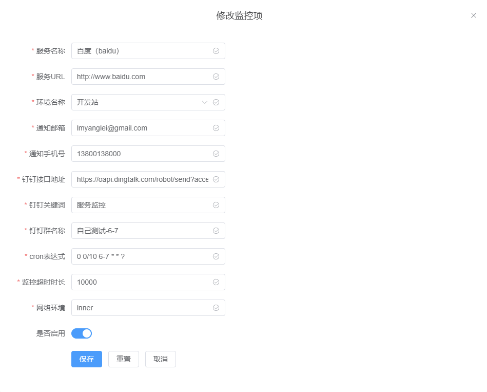
Task: Click the validation icon in 通知邮箱 field
Action: (217, 128)
